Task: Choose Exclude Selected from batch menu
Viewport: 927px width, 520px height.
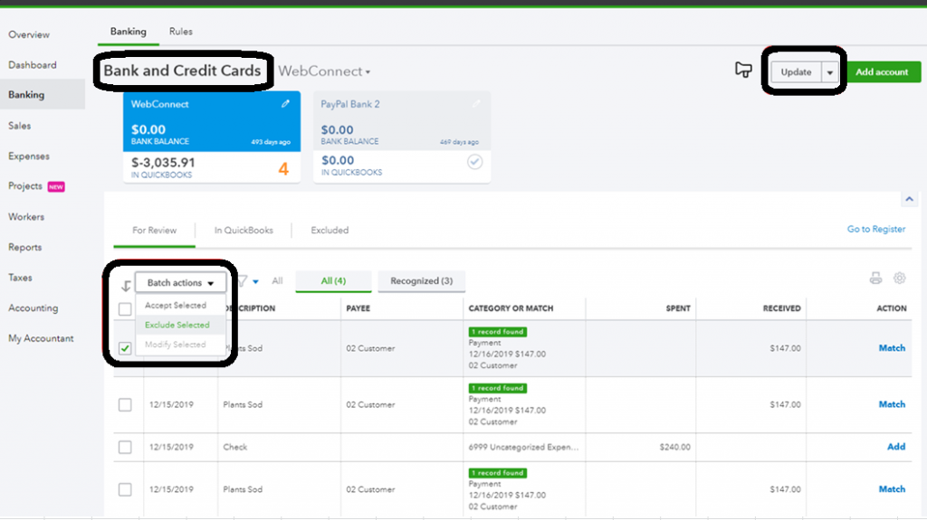Action: tap(177, 325)
